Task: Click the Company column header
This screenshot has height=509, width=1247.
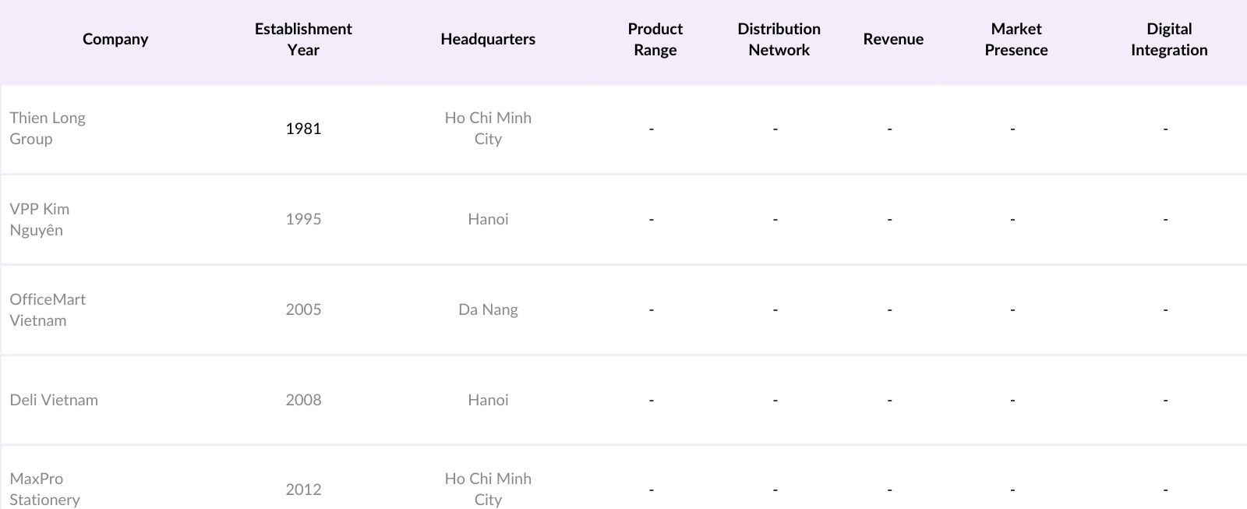Action: [115, 39]
